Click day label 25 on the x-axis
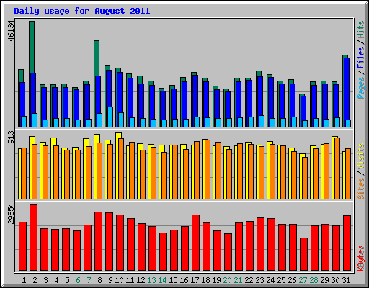Screen dimensions: 369x288 281,280
